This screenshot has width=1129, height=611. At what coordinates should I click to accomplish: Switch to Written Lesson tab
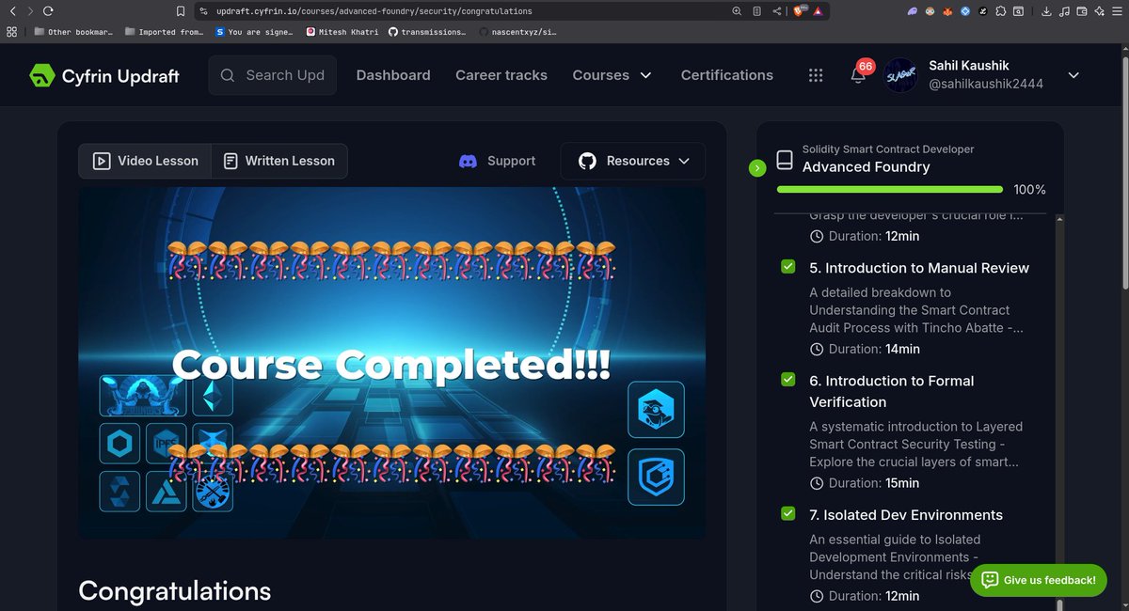tap(279, 161)
